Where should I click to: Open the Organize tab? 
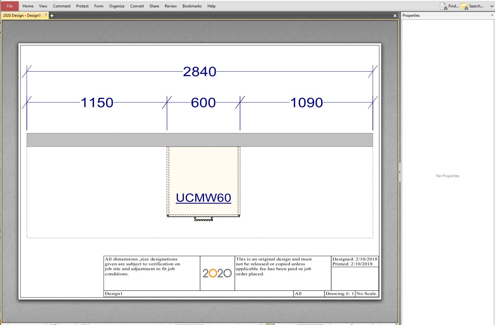(x=117, y=6)
